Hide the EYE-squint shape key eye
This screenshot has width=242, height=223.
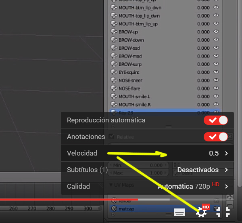tap(216, 72)
